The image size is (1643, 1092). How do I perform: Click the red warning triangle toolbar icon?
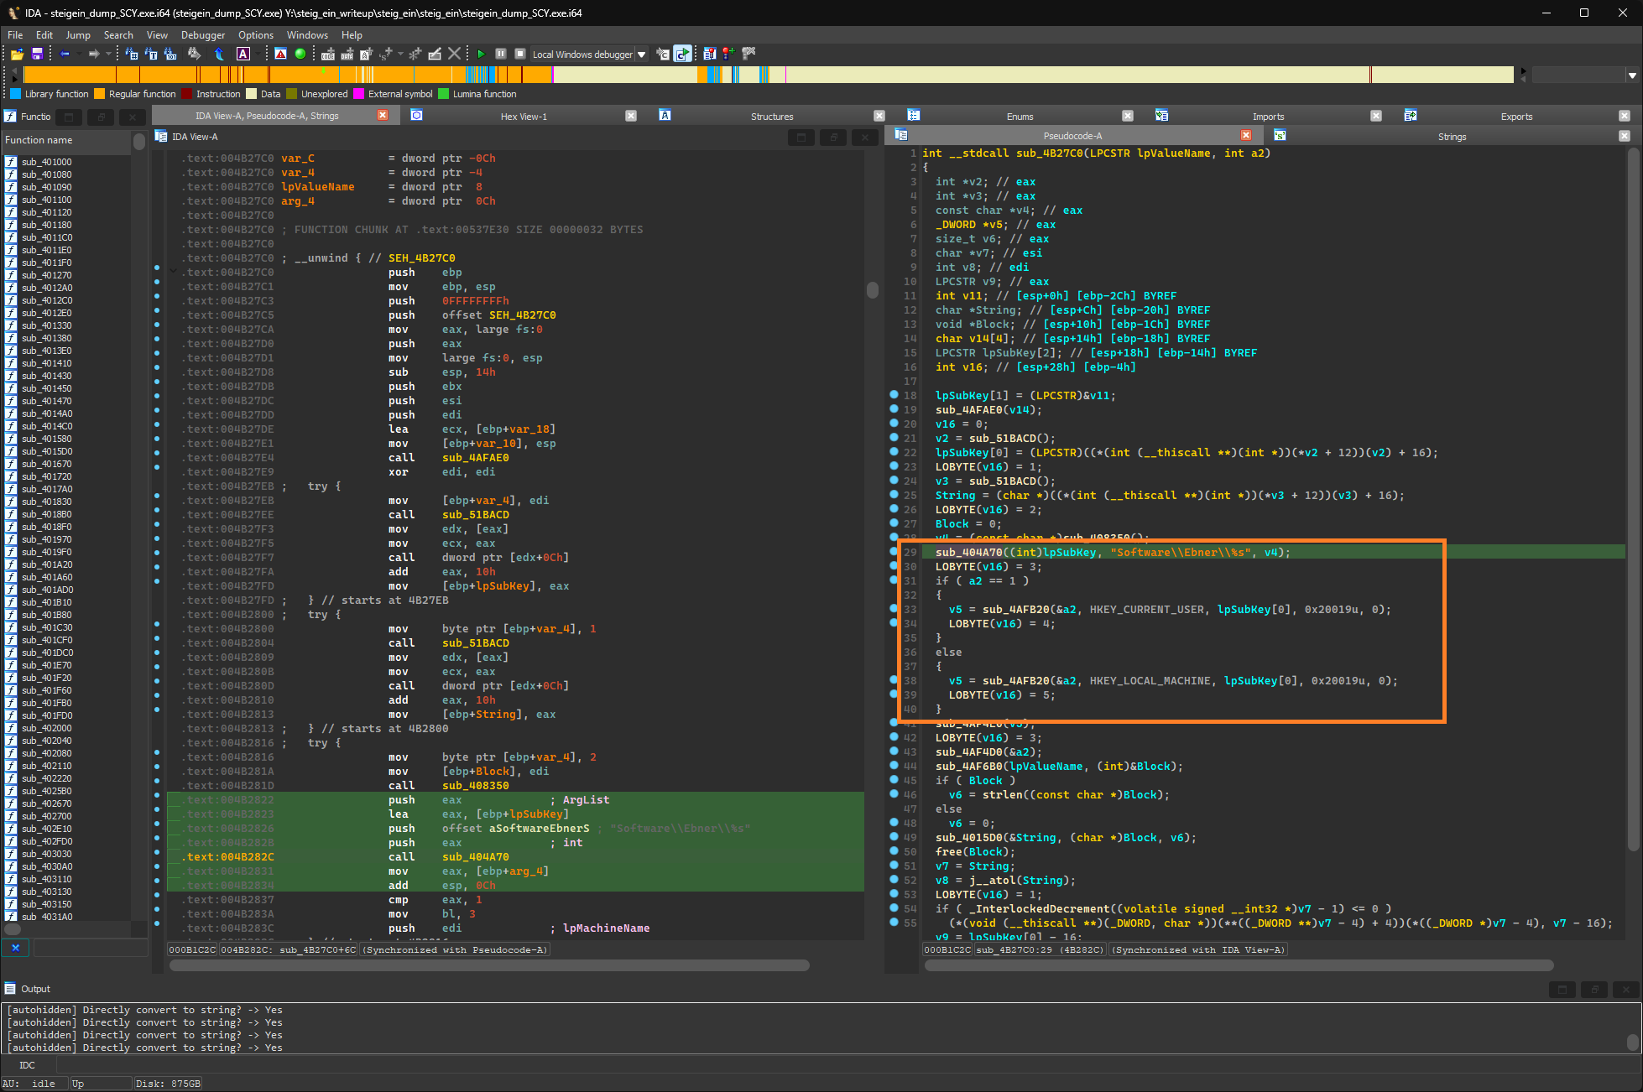(x=280, y=54)
